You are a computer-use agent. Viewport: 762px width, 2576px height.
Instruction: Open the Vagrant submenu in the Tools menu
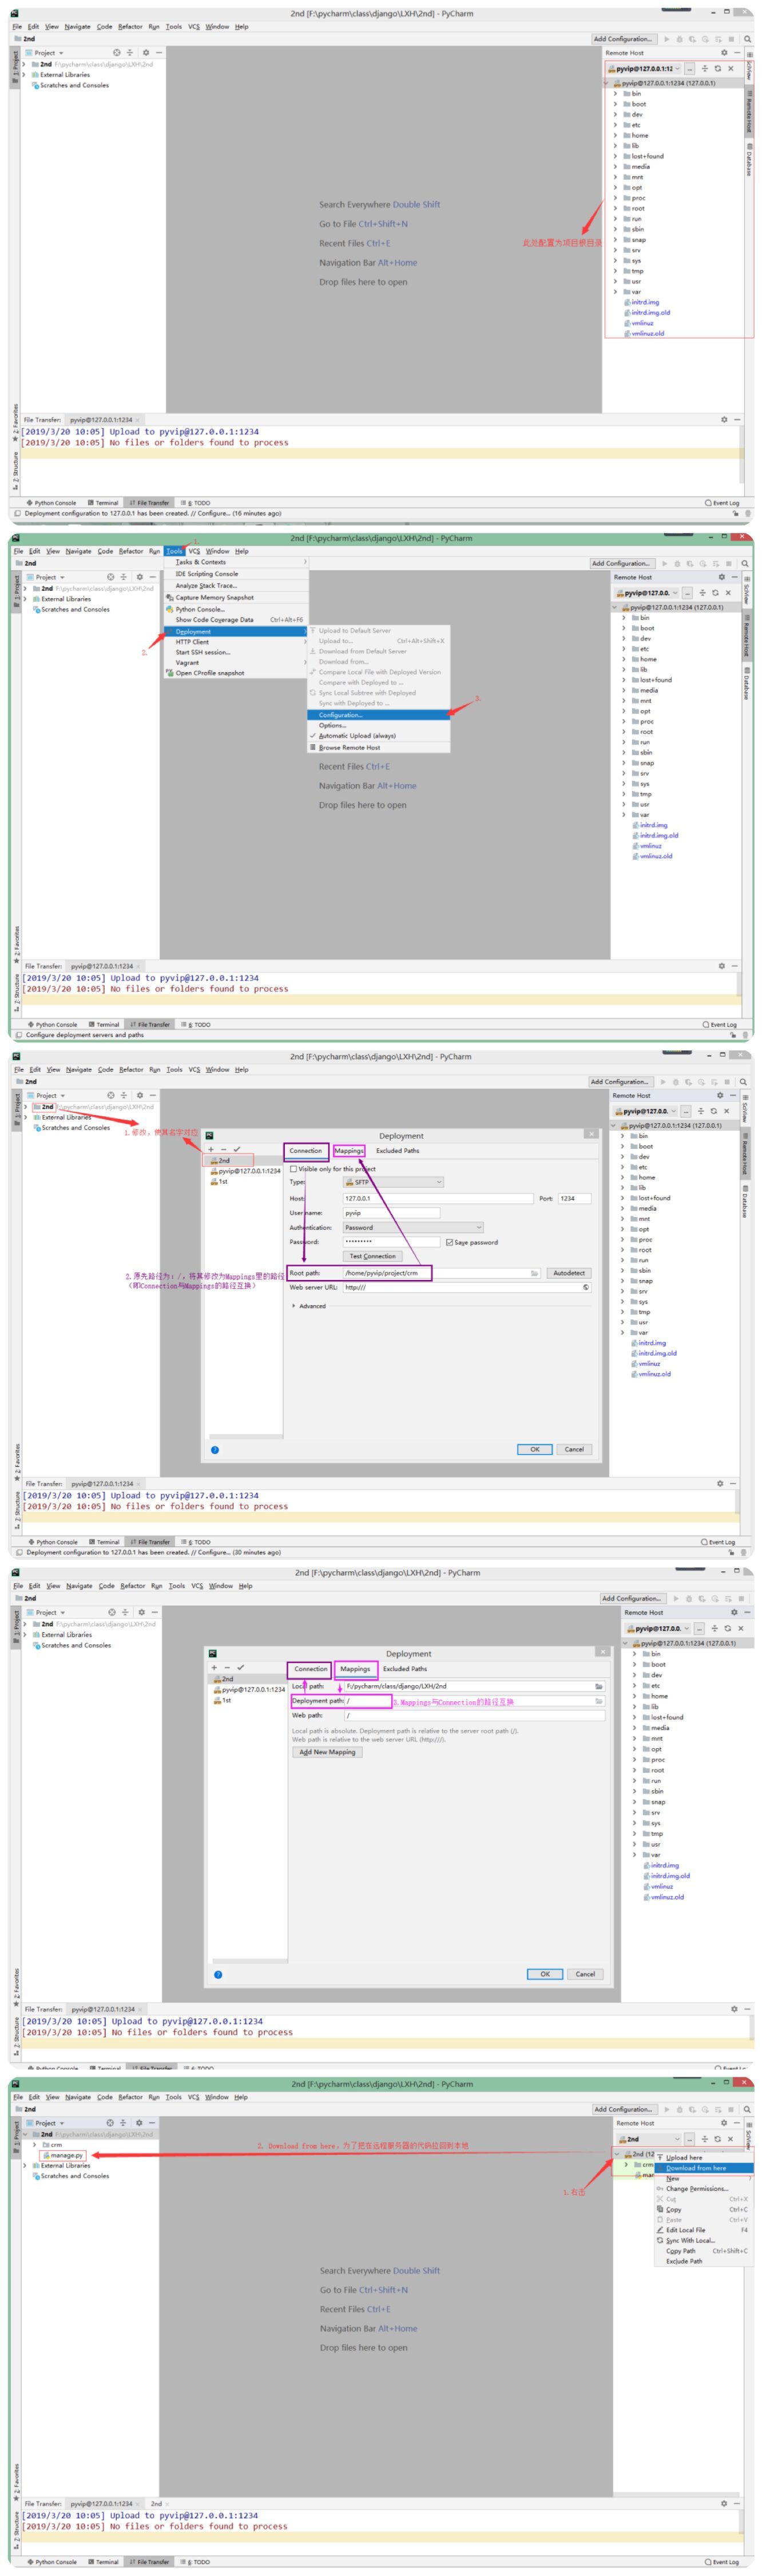(236, 662)
